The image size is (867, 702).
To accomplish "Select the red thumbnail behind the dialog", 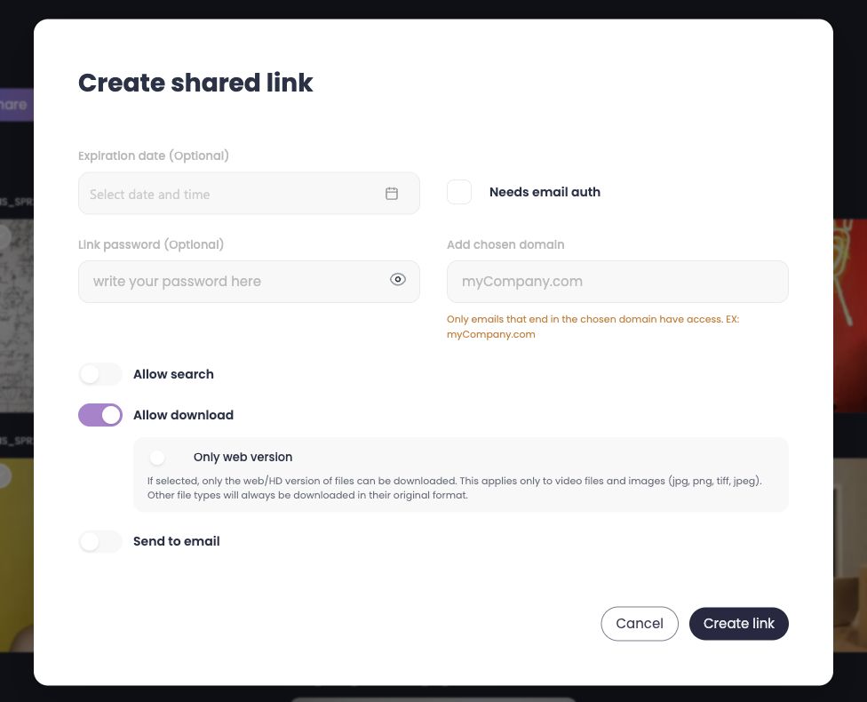I will (x=850, y=315).
